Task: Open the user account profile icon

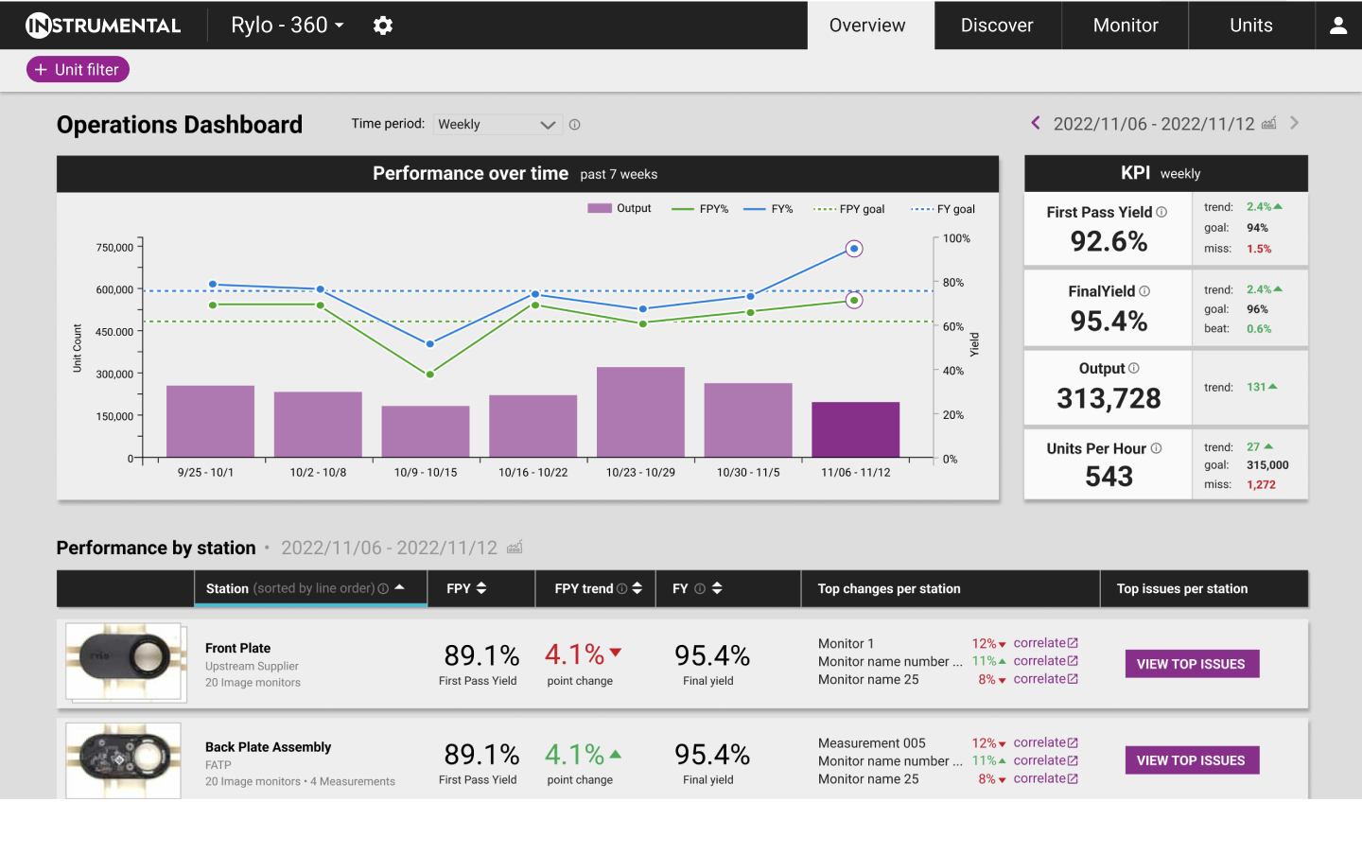Action: pyautogui.click(x=1337, y=26)
